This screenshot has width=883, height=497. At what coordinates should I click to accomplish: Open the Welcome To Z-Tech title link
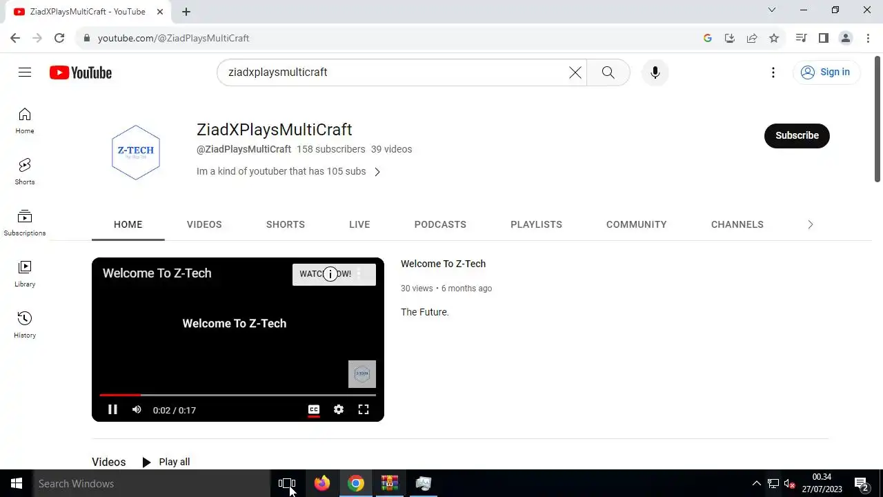443,264
